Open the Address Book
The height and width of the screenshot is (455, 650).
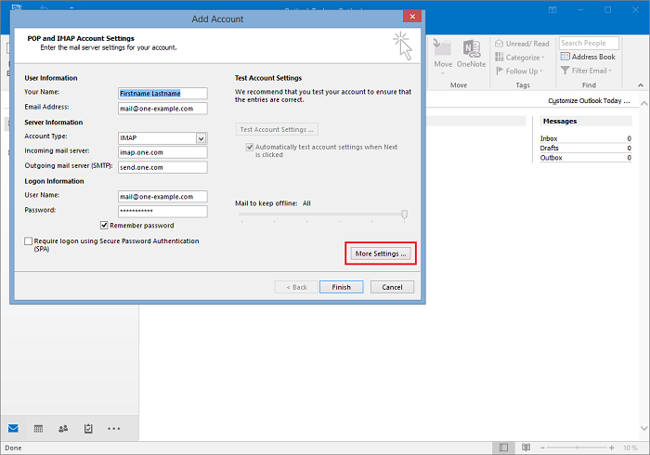[588, 57]
